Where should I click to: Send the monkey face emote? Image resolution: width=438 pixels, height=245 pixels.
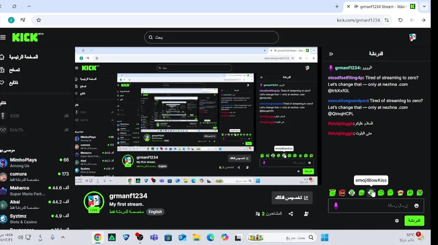400,193
